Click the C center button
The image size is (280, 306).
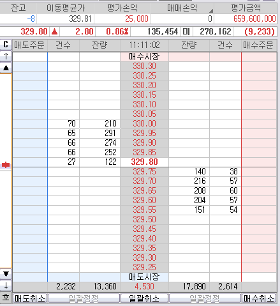click(x=6, y=45)
